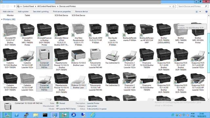The width and height of the screenshot is (210, 118).
Task: Click the details pane title Comercial 10.10.8.6 HP P4014n
Action: click(x=29, y=103)
